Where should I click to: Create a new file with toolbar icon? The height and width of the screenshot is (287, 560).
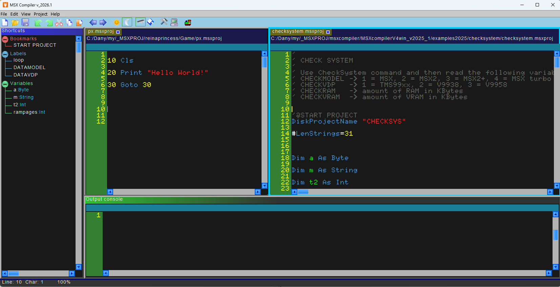[x=5, y=22]
